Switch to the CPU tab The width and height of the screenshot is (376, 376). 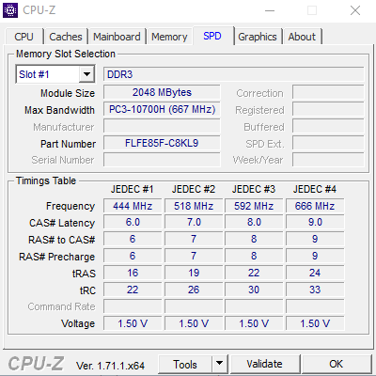[x=23, y=37]
